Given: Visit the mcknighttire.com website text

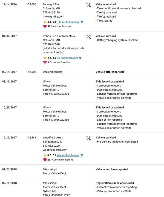Looking at the screenshot, I should pyautogui.click(x=53, y=17).
